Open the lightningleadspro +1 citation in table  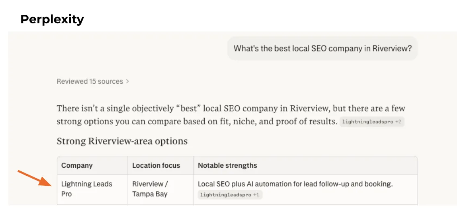pyautogui.click(x=226, y=195)
